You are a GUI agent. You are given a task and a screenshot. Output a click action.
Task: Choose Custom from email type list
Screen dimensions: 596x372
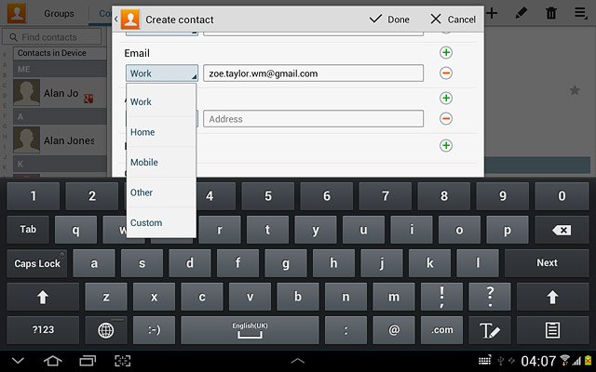(161, 222)
